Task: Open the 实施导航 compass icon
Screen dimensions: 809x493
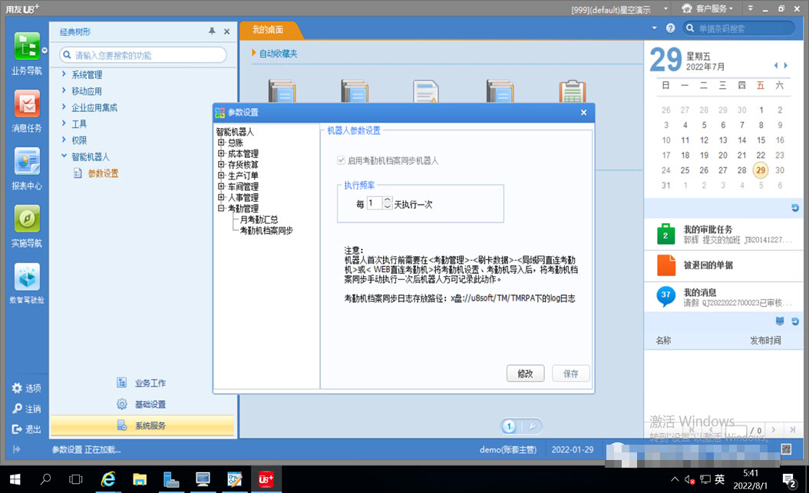Action: coord(27,219)
